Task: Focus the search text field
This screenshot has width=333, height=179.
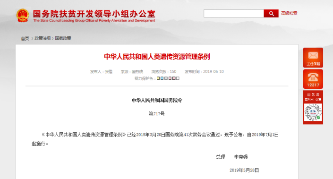Action: 234,14
